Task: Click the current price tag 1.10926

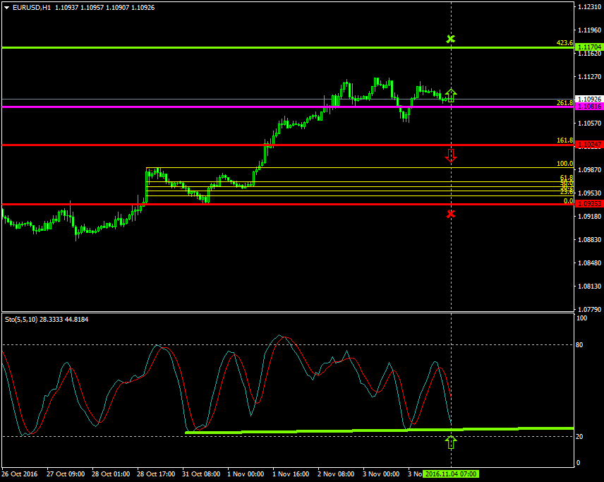Action: point(589,99)
